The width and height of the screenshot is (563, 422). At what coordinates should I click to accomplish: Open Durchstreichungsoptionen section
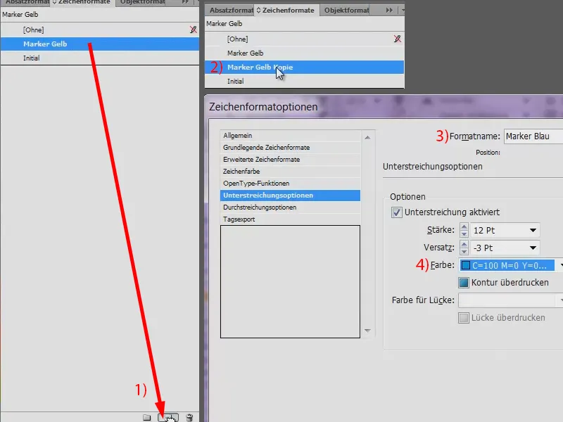click(290, 207)
